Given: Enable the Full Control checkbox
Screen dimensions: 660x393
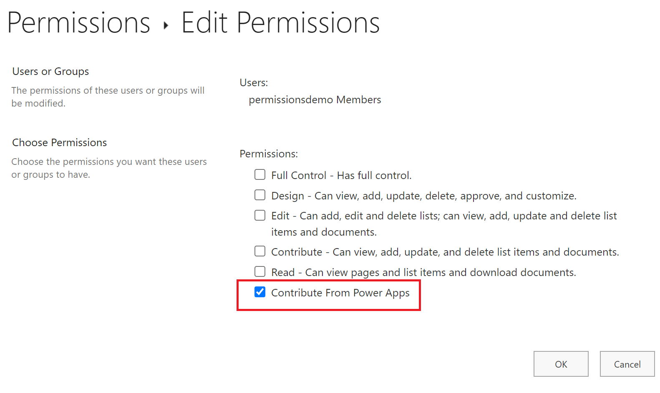Looking at the screenshot, I should click(x=260, y=174).
